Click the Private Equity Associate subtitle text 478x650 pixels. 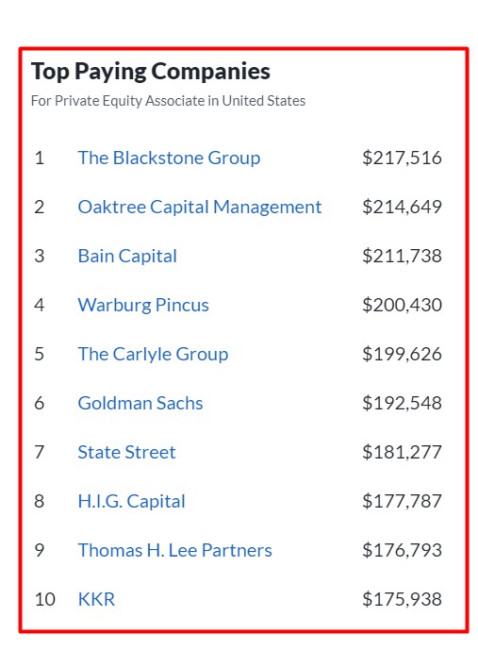point(168,101)
